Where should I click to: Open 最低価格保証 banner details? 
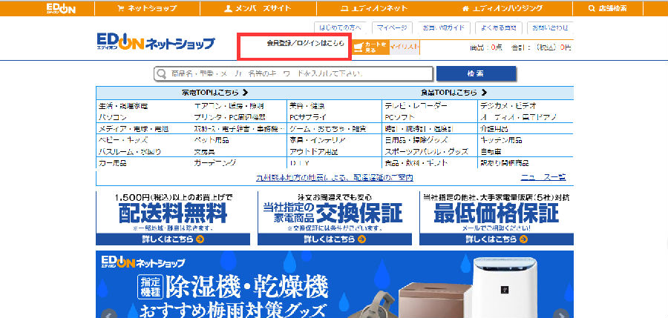[497, 218]
